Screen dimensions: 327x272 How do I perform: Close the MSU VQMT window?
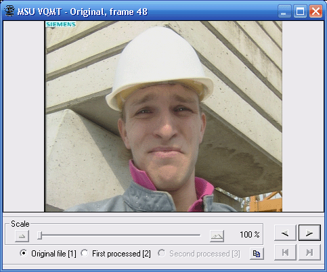[315, 11]
